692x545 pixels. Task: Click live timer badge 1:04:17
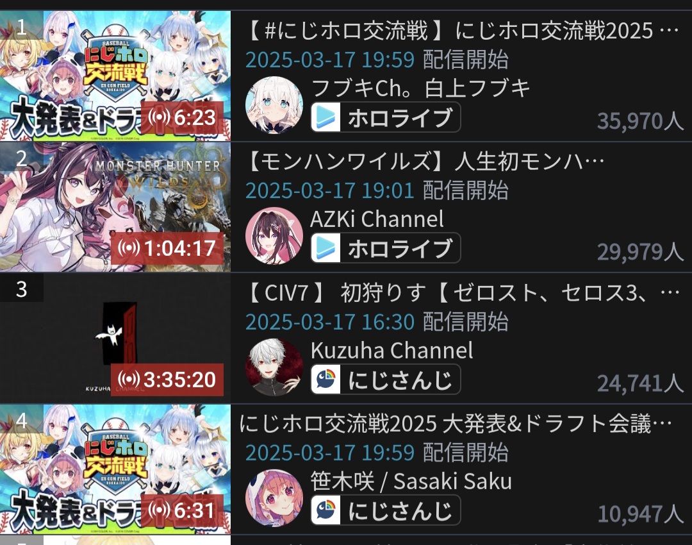(167, 248)
